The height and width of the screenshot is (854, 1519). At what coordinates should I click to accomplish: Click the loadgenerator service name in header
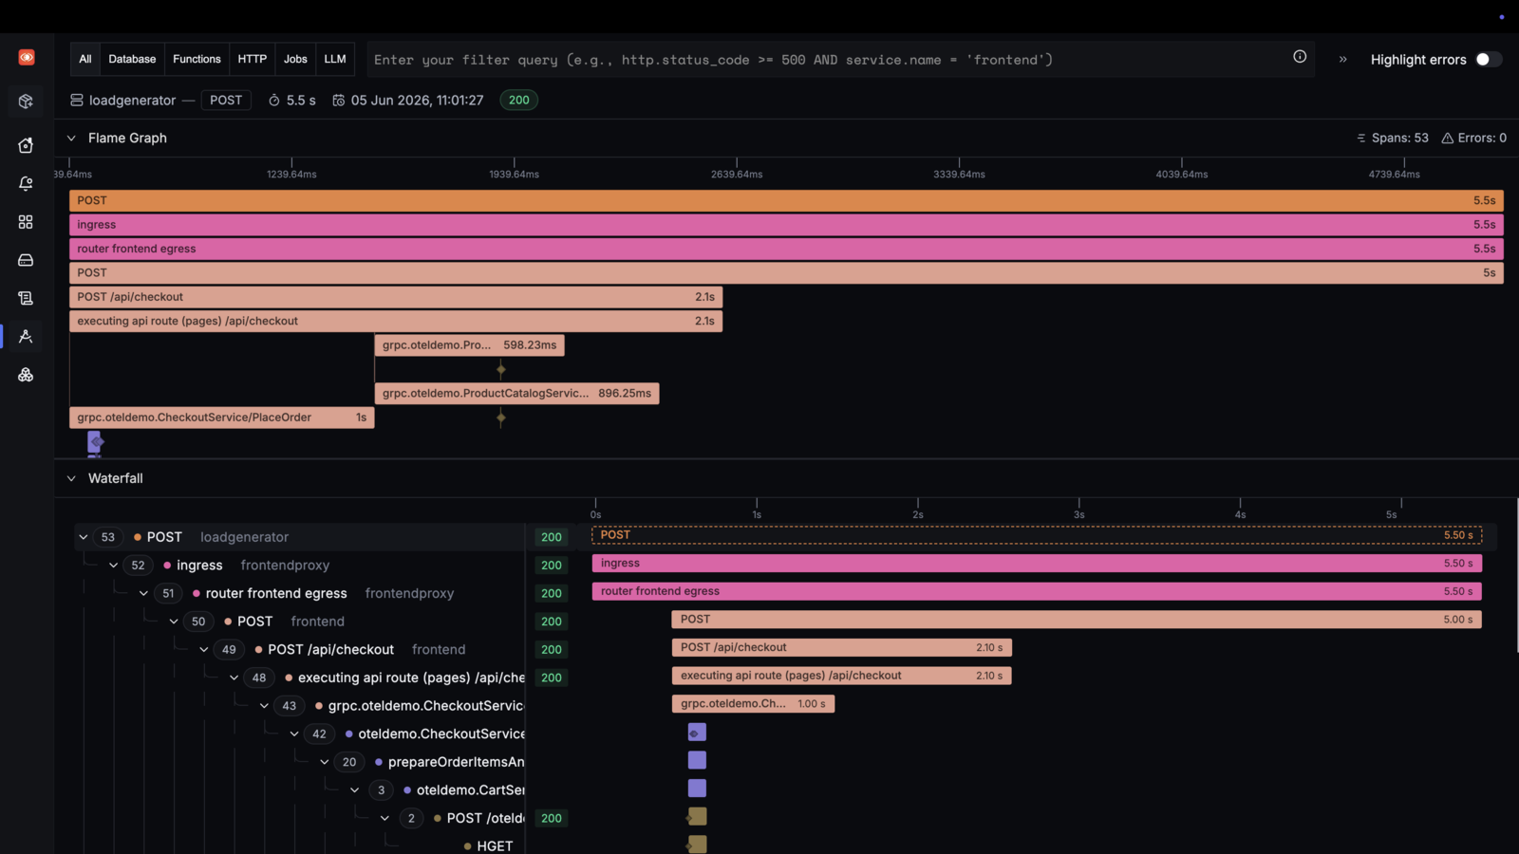pyautogui.click(x=133, y=100)
